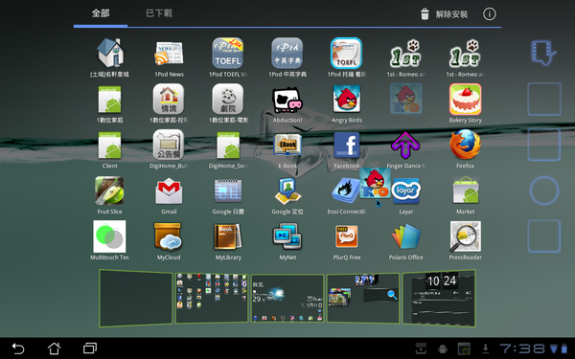575x359 pixels.
Task: Select the weather home screen thumbnail
Action: pos(287,298)
